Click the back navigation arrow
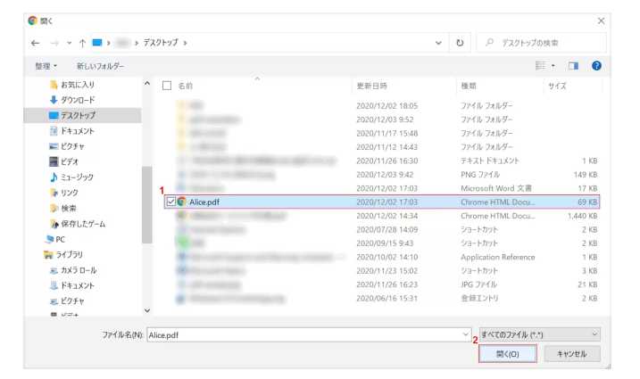The height and width of the screenshot is (379, 640). [x=35, y=42]
